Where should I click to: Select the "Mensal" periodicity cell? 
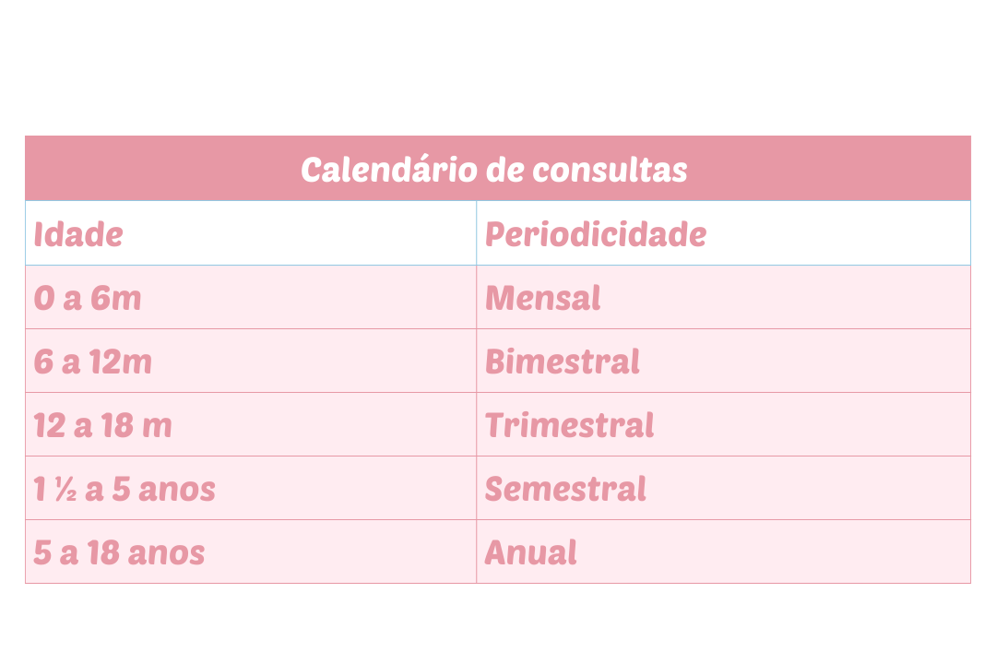pos(543,298)
